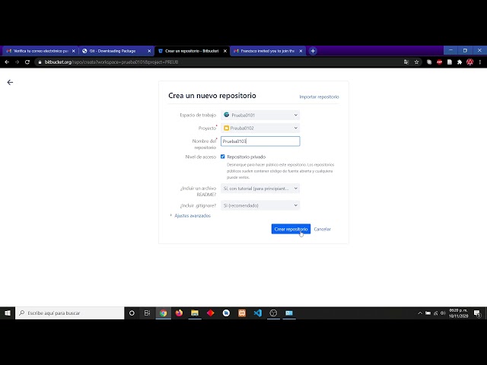This screenshot has width=487, height=365.
Task: Open Cortana circle on the taskbar
Action: click(x=132, y=313)
